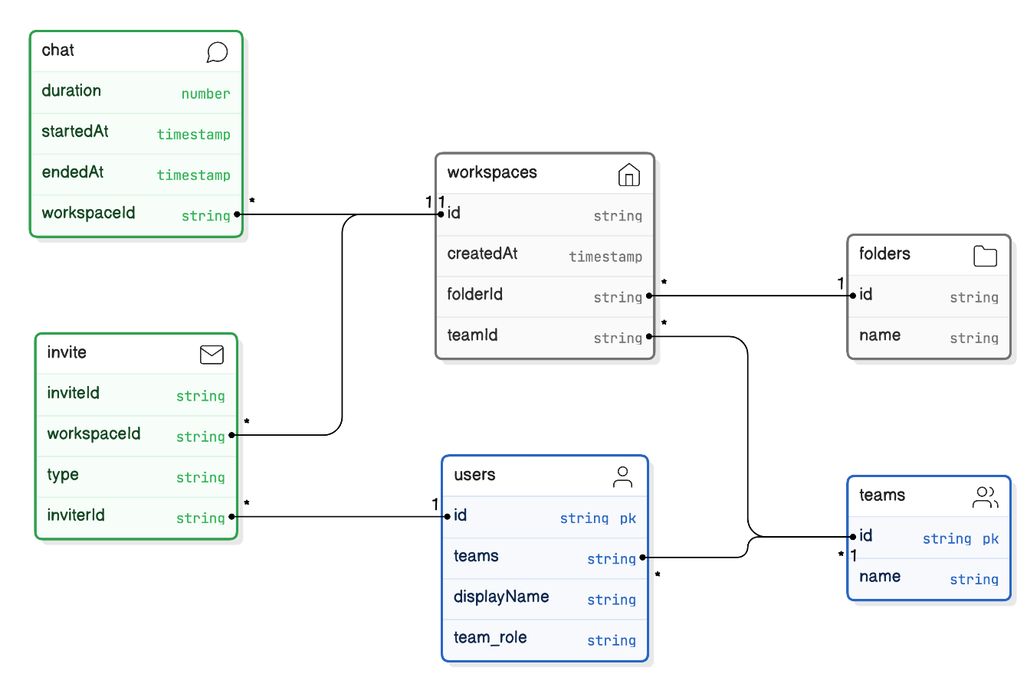Click the workspaceId field in invite table

coord(136,435)
